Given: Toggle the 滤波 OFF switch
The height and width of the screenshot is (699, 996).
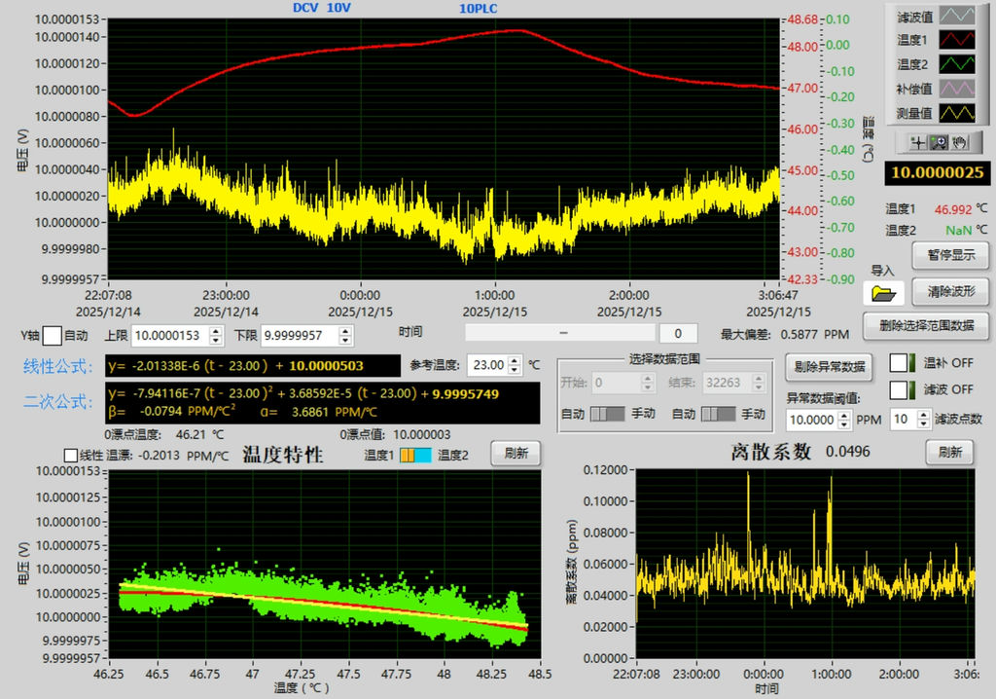Looking at the screenshot, I should click(903, 389).
